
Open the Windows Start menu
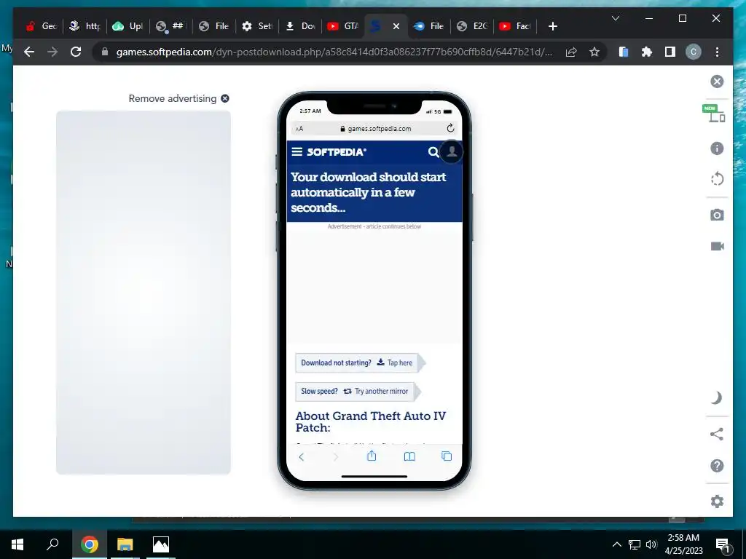17,544
